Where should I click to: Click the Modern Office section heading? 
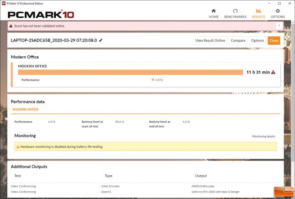click(x=25, y=57)
